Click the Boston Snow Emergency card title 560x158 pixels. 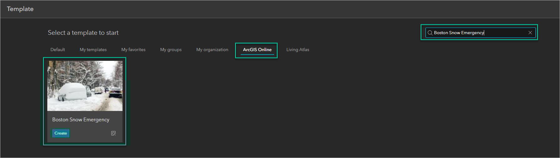click(81, 119)
